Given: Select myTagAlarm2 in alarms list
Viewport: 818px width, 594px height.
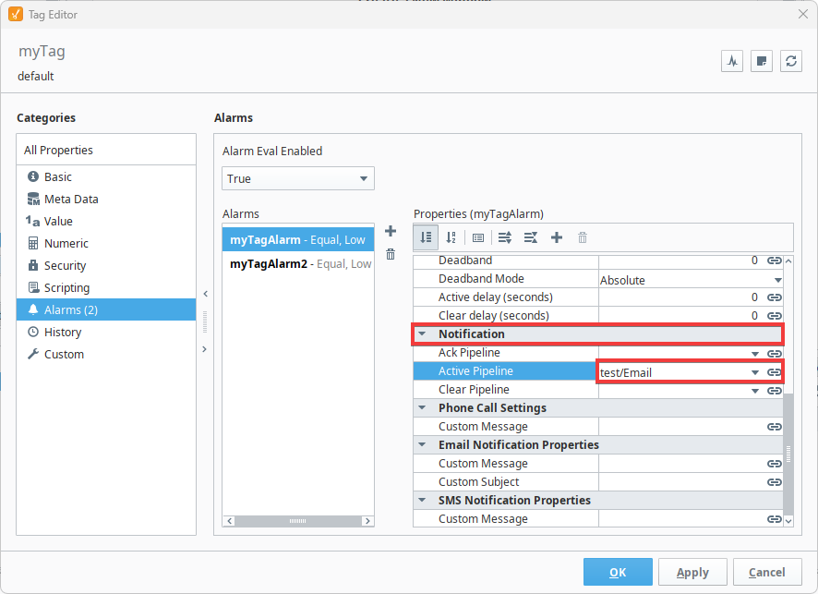Looking at the screenshot, I should pos(298,263).
